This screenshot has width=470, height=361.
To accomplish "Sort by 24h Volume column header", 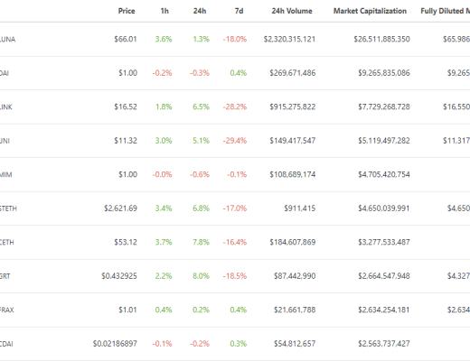I will tap(292, 11).
